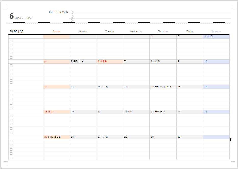Click the Saturday date cell 24
Screen dimensions: 238x169
pos(216,112)
